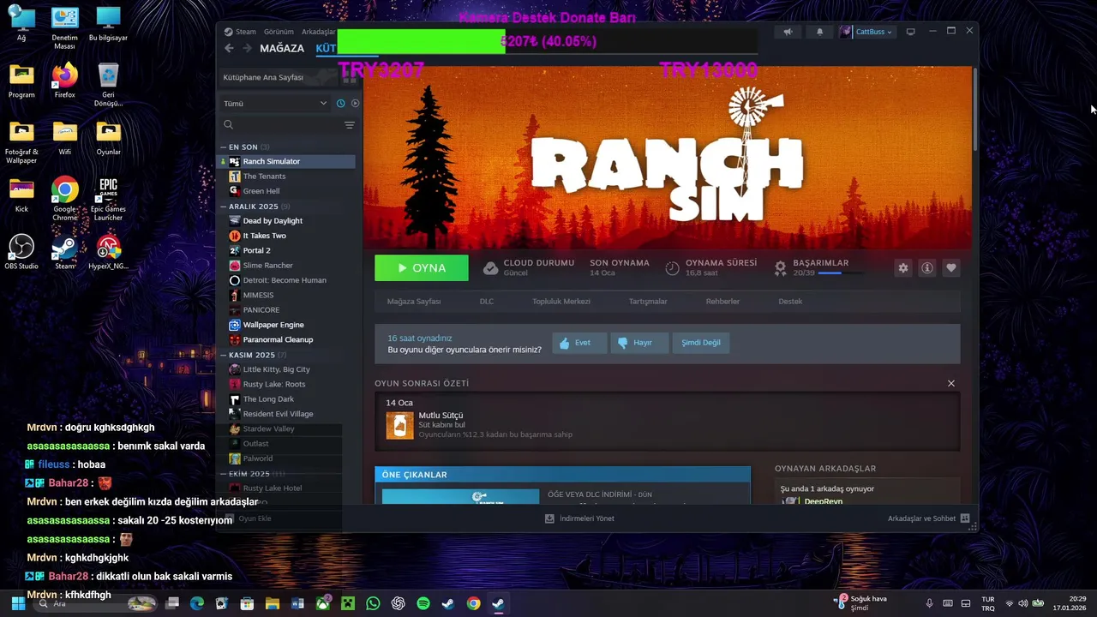Click the cloud status icon

(x=490, y=268)
